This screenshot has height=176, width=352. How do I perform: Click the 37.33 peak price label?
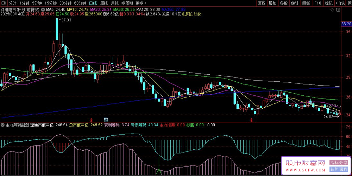tap(66, 20)
